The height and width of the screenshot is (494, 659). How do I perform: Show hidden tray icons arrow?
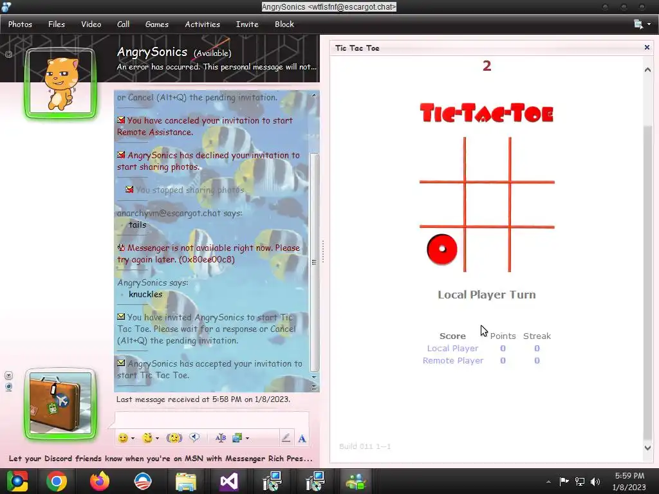548,482
